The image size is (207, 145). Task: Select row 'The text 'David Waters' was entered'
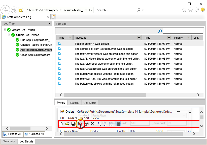(130, 54)
